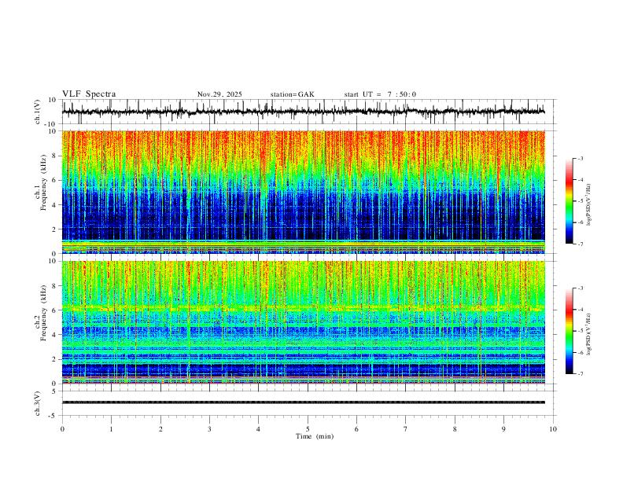Screen dimensions: 623x481
Task: Click the ch.1(V) waveform axis label
Action: coord(37,112)
